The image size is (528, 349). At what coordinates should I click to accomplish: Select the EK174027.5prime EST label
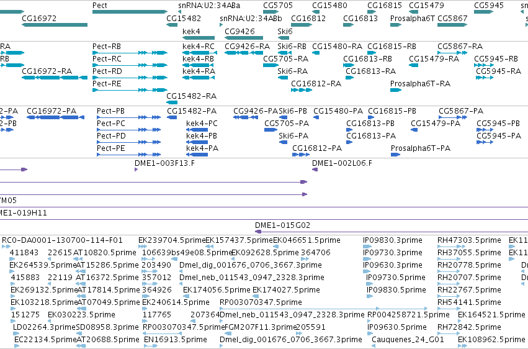tap(286, 290)
